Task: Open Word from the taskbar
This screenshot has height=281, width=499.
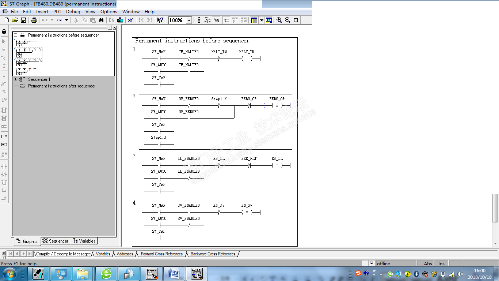Action: point(174,274)
